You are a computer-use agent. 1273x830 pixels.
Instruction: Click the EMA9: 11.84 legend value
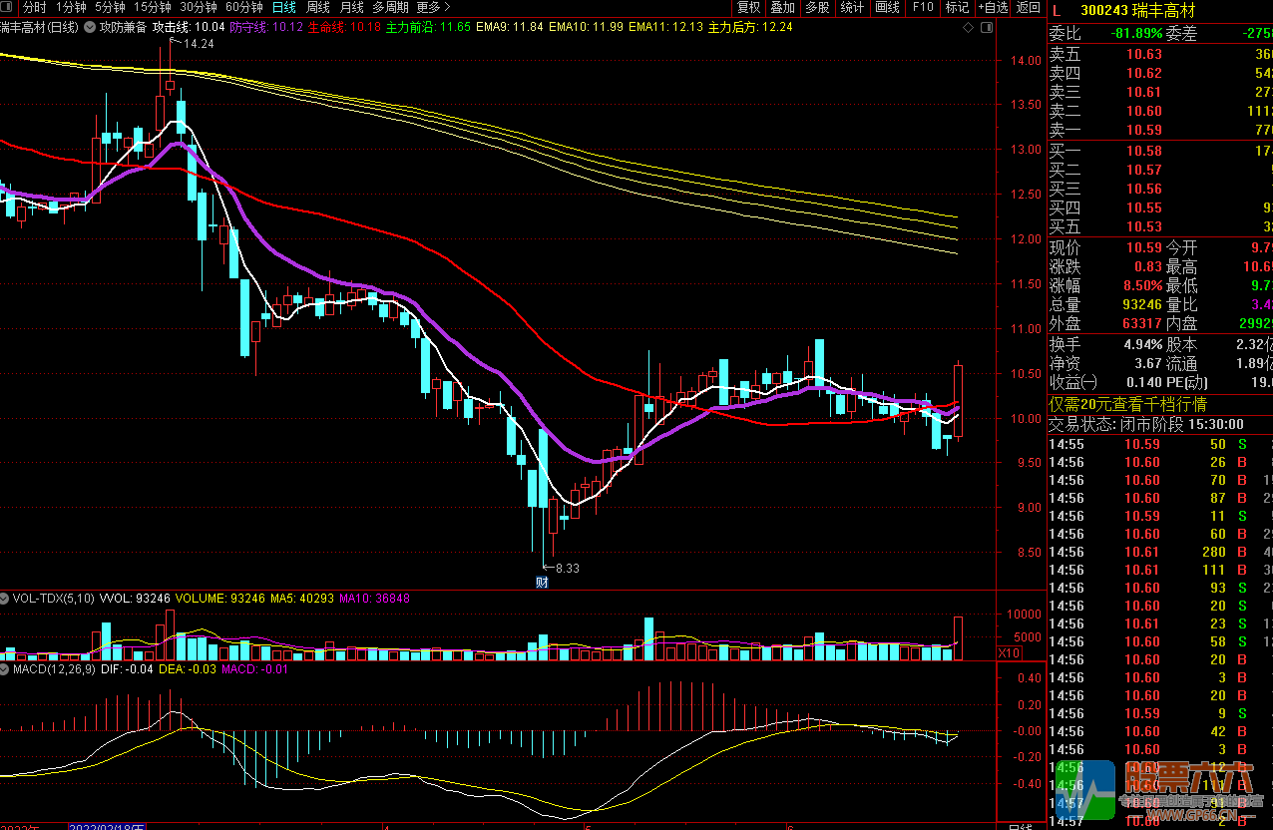click(509, 27)
